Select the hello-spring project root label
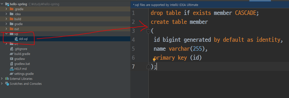289x98 pixels. tap(18, 4)
